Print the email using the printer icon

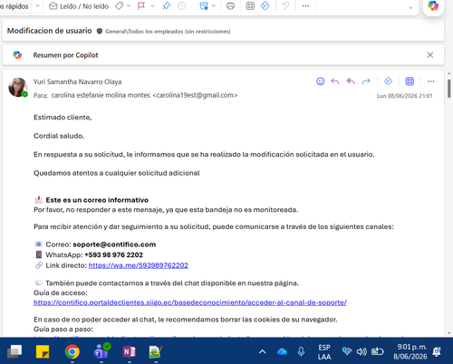[230, 6]
